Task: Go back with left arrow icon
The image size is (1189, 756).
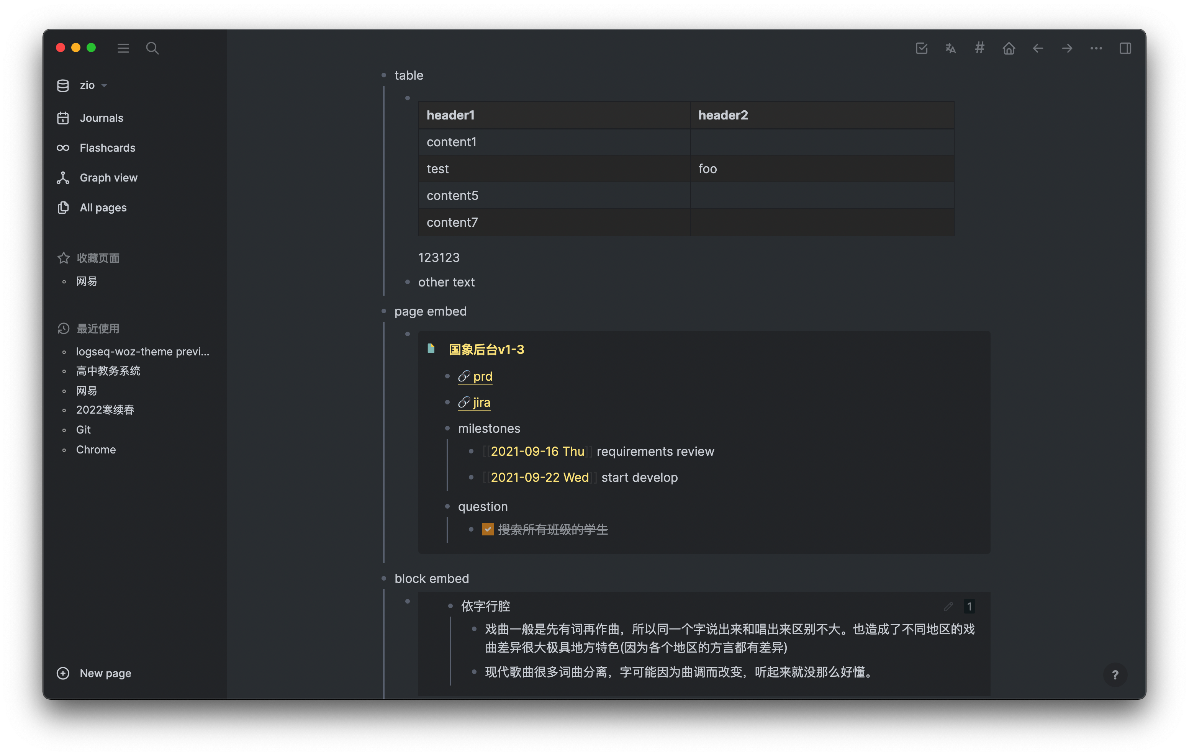Action: click(x=1038, y=48)
